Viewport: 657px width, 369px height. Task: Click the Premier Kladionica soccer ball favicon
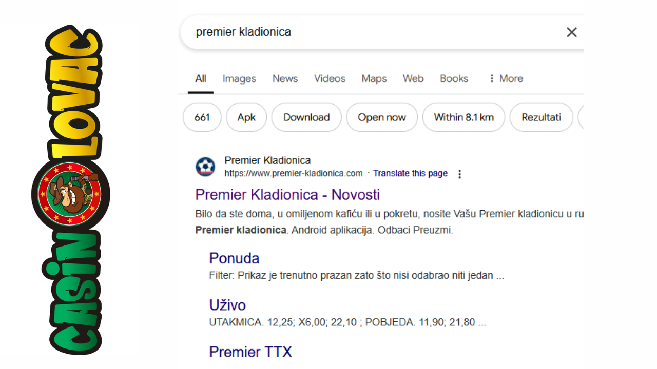tap(205, 167)
